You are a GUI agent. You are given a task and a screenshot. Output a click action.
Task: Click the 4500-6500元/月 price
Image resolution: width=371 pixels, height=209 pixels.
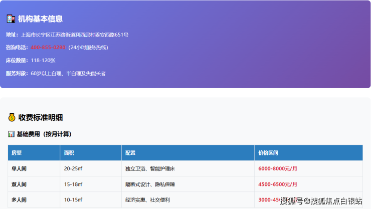tap(277, 184)
